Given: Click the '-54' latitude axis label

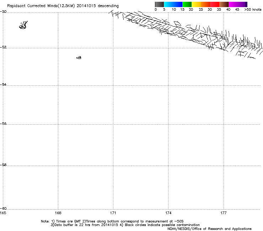Looking at the screenshot, I should (x=3, y=84).
